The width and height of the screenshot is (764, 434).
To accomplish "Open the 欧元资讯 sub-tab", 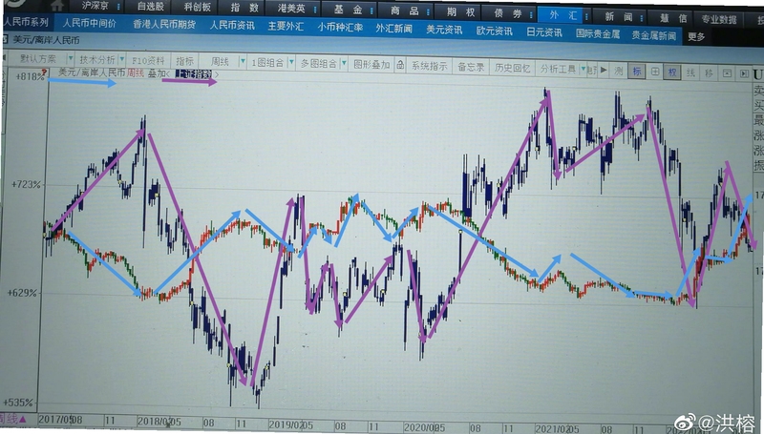I will (x=494, y=31).
